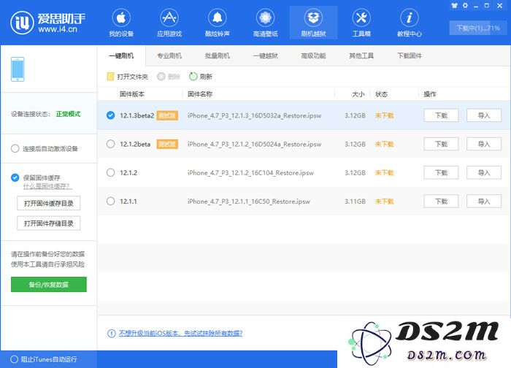Open 什么是固件缓存? help link

[47, 186]
